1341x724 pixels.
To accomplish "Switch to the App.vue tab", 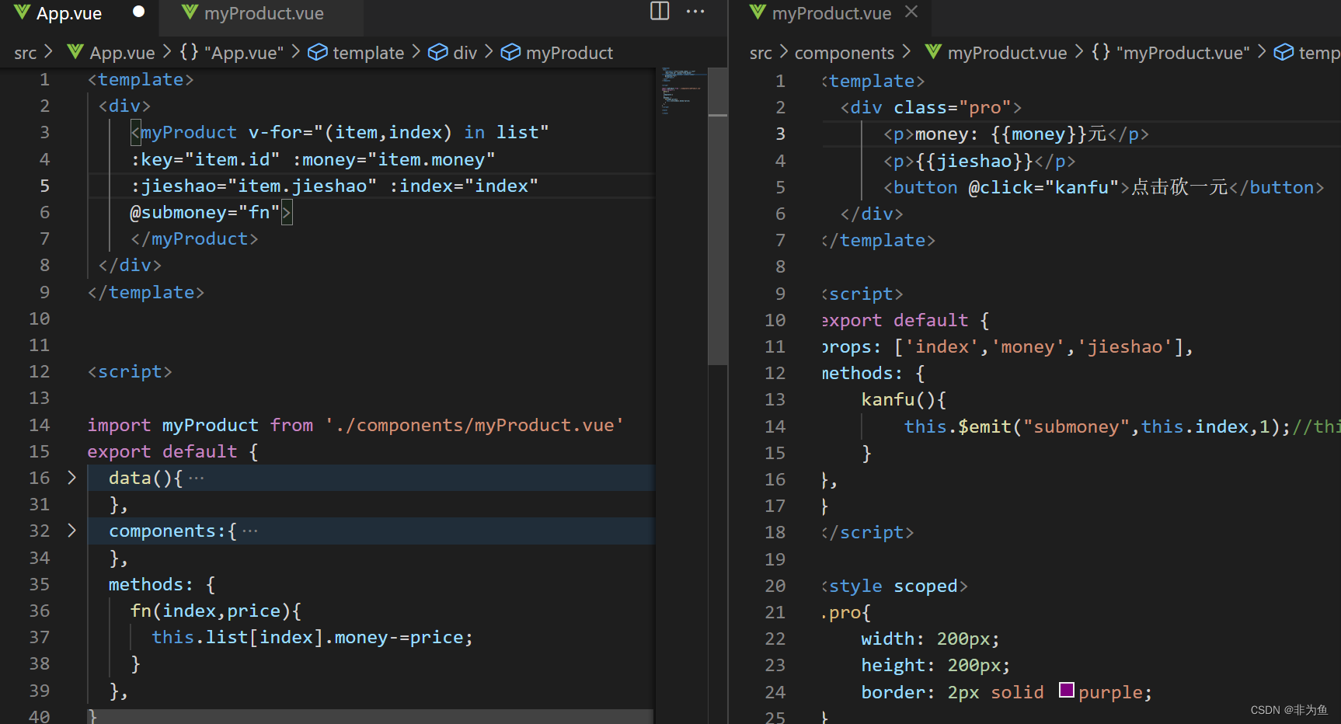I will [69, 13].
